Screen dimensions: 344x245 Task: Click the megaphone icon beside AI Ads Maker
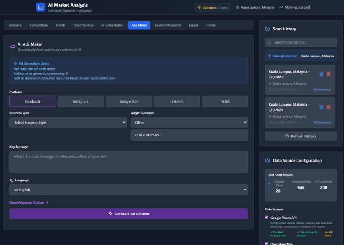(12, 47)
